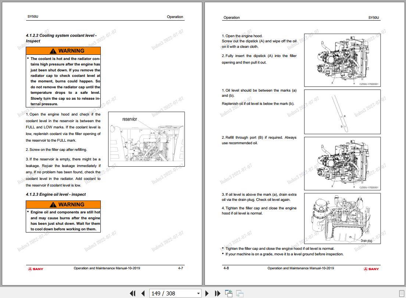
Task: Click the Drain plug engine illustration
Action: click(342, 219)
